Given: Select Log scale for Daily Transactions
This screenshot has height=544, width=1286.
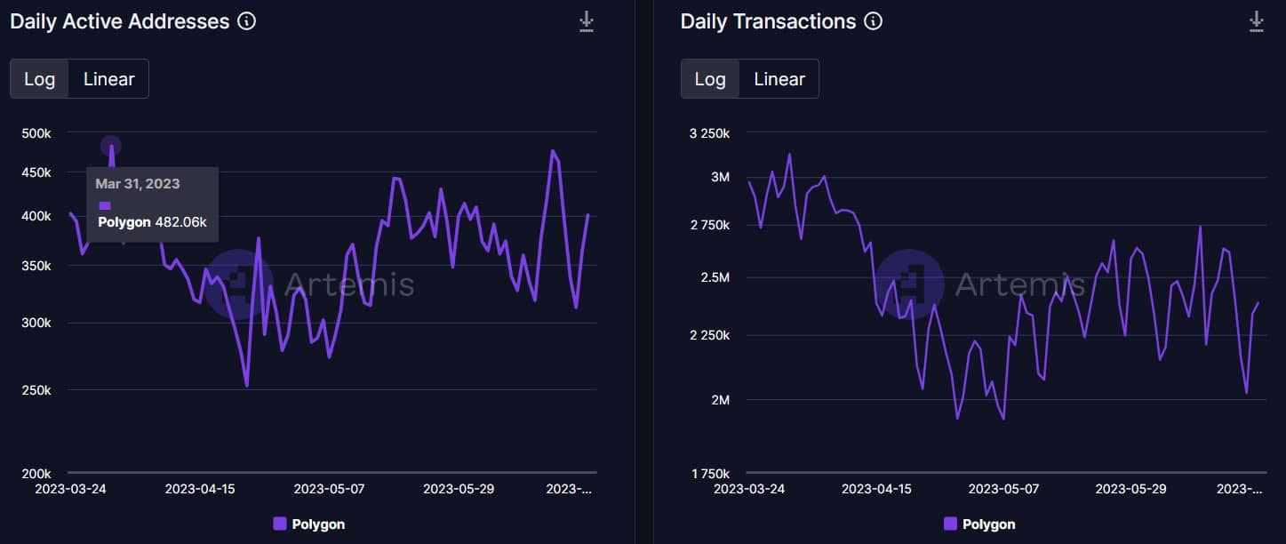Looking at the screenshot, I should (x=710, y=79).
